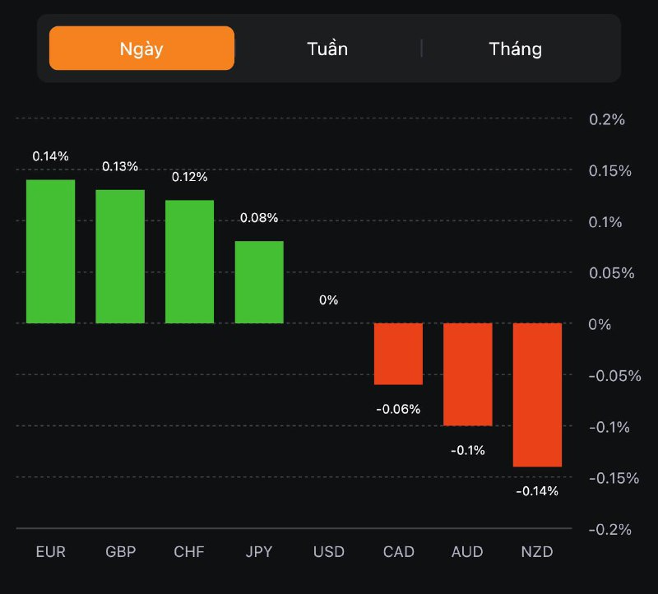Select the green JPY bar
658x594 pixels.
[259, 281]
